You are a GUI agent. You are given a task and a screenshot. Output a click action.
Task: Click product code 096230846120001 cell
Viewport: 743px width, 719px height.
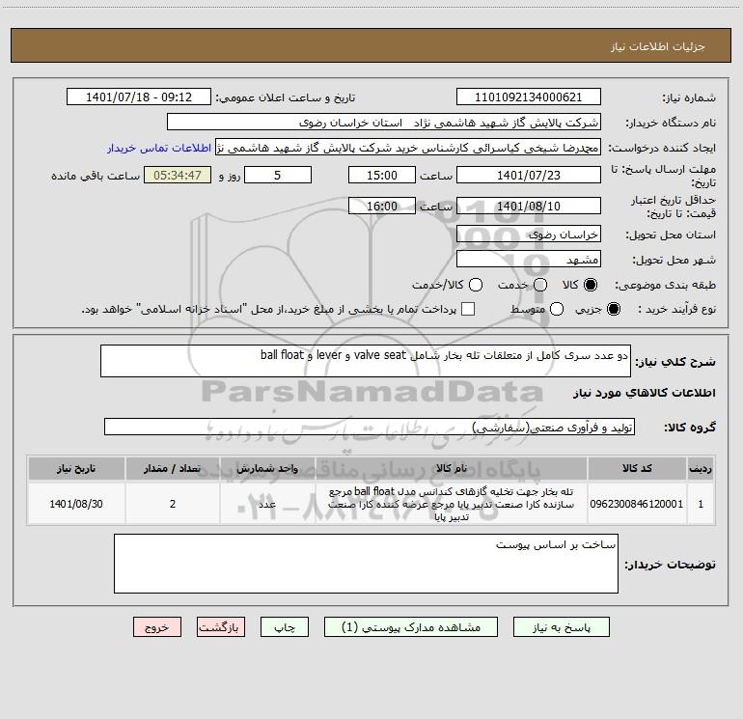pos(637,504)
